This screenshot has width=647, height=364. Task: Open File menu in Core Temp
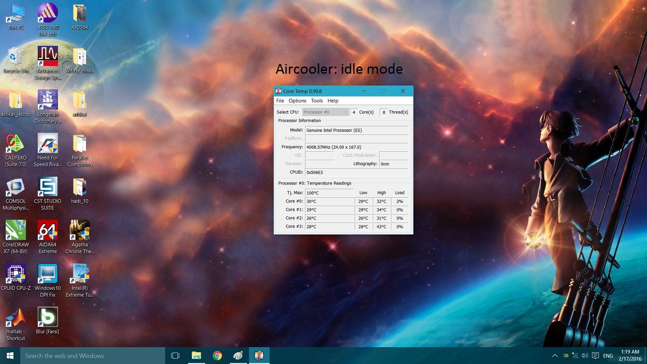pyautogui.click(x=280, y=101)
